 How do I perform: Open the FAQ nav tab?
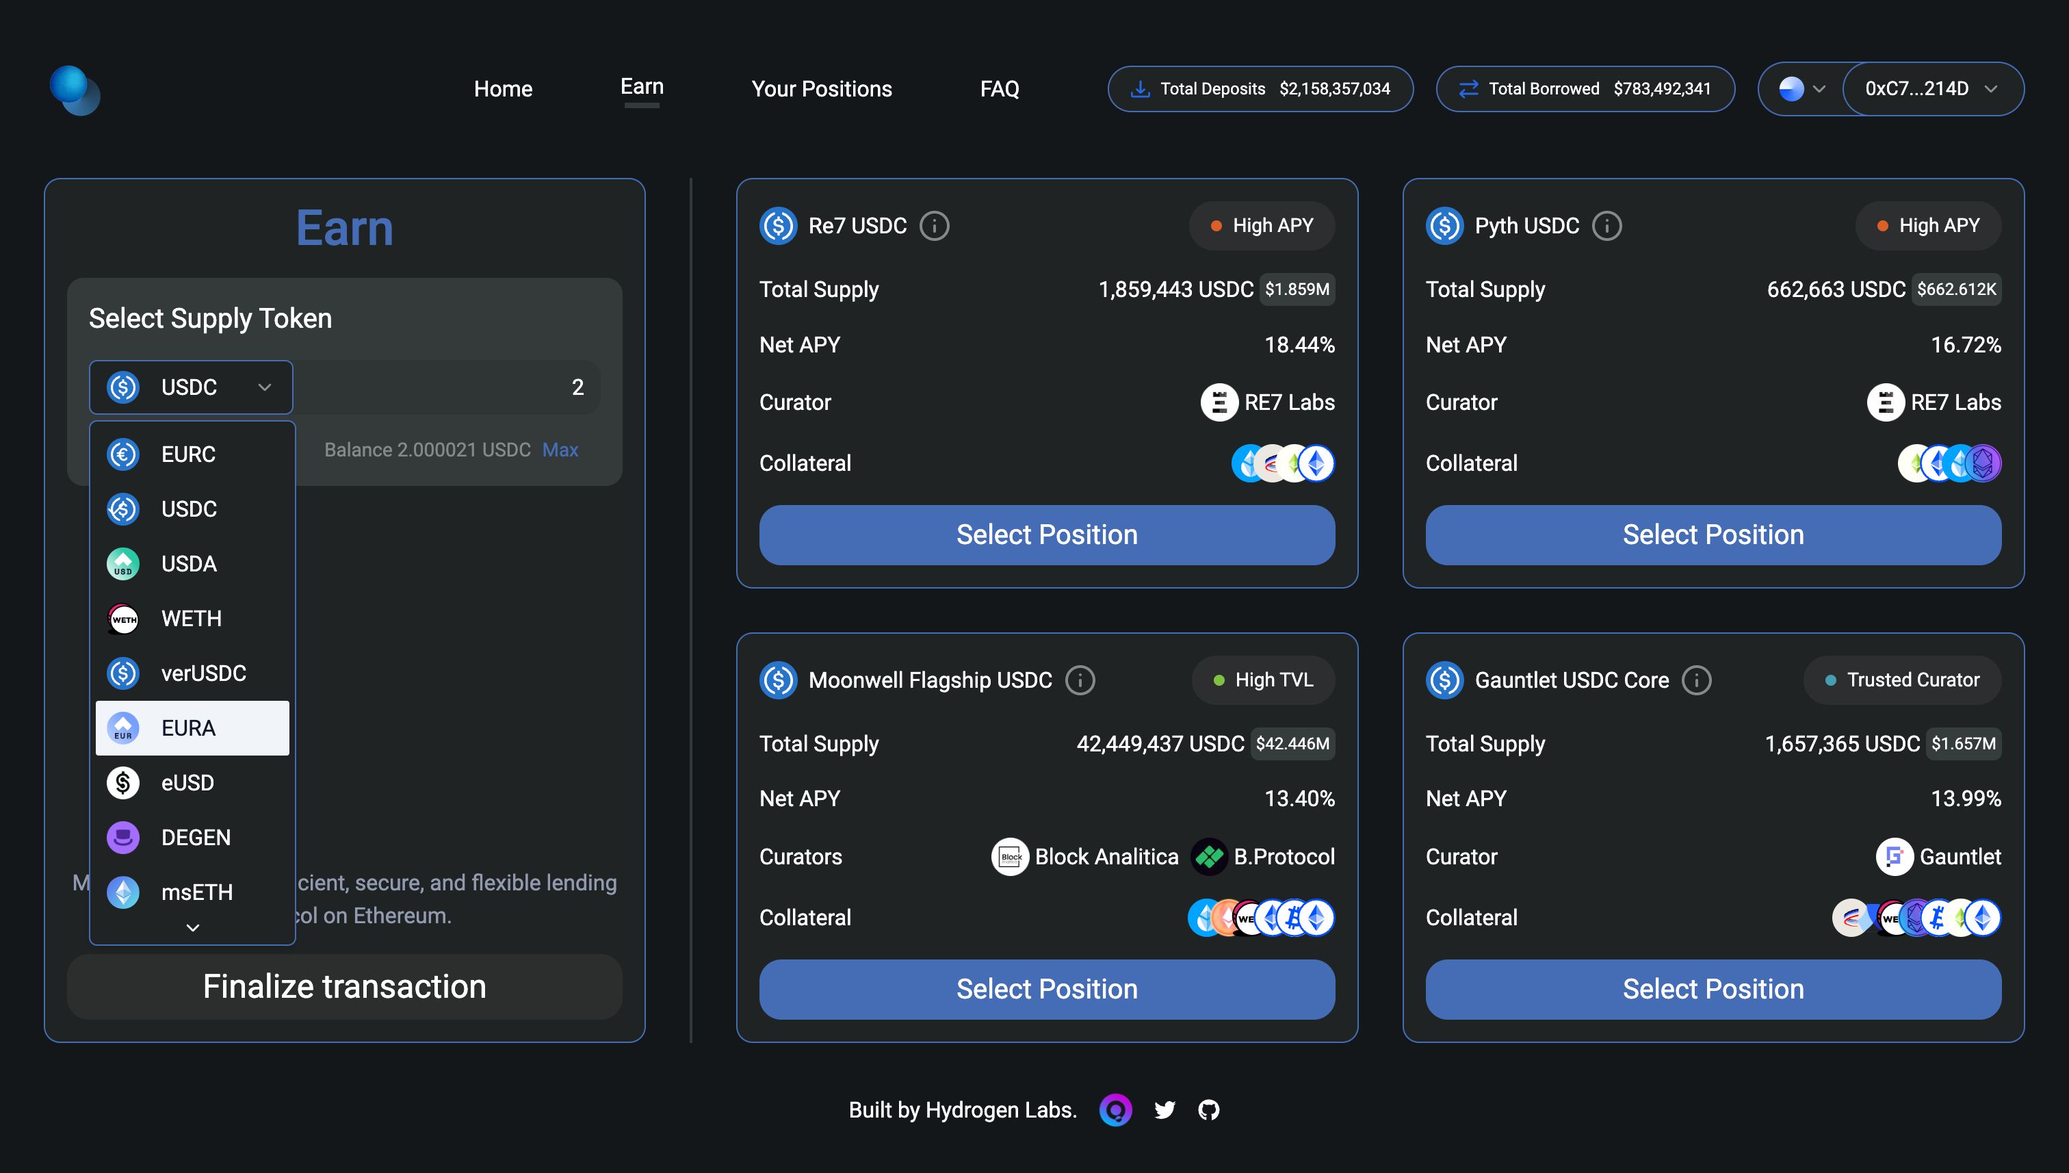pyautogui.click(x=1000, y=88)
